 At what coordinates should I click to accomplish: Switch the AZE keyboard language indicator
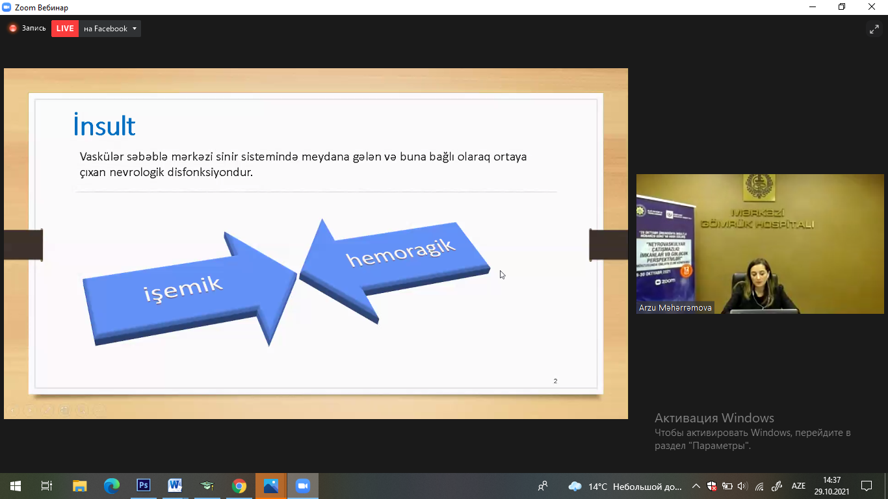click(798, 486)
